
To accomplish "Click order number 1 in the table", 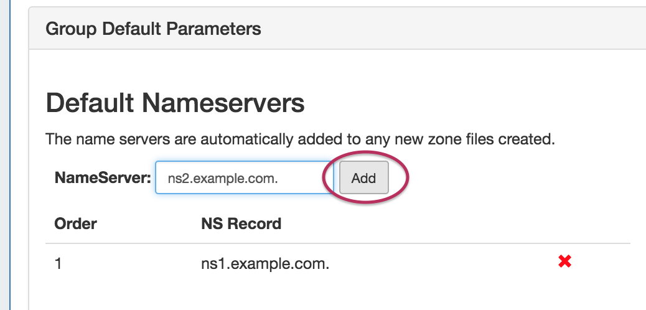I will pyautogui.click(x=59, y=264).
